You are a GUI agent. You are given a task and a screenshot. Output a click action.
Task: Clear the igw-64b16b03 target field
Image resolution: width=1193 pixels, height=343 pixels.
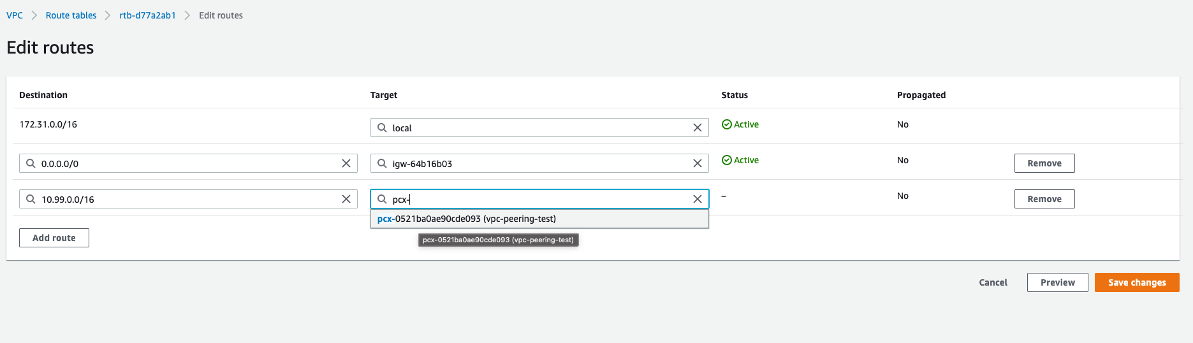[698, 163]
